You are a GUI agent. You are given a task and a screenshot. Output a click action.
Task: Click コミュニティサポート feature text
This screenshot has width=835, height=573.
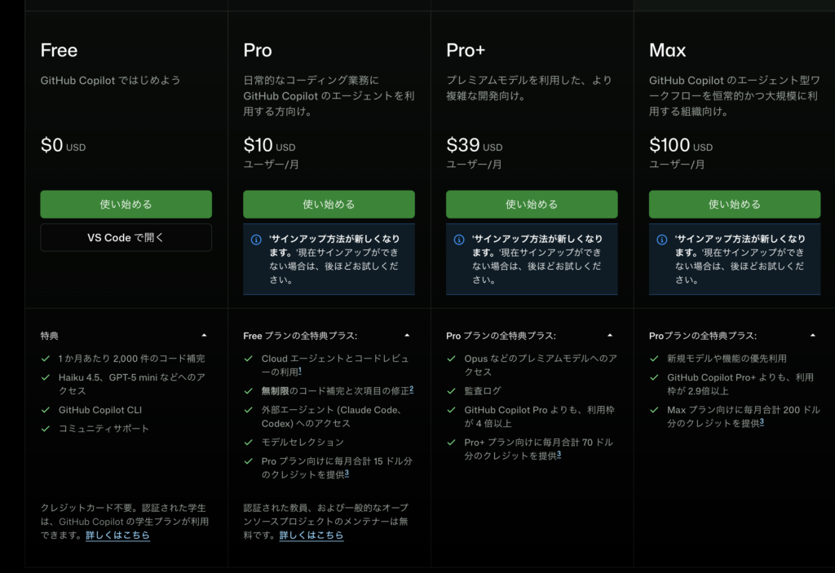point(104,429)
